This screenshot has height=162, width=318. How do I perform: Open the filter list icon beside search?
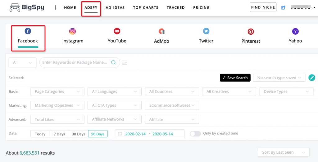pos(124,63)
